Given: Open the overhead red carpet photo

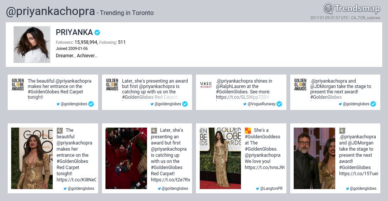Looking at the screenshot, I should click(126, 158).
